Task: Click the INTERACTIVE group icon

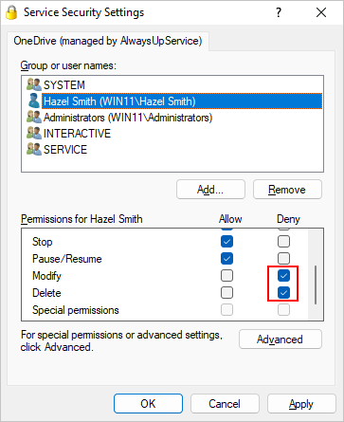Action: (x=34, y=133)
